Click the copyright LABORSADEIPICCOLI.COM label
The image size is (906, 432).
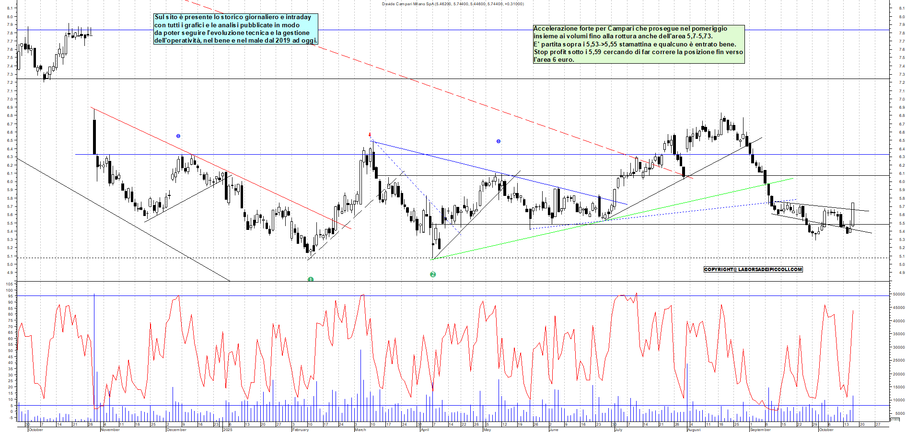tap(753, 269)
